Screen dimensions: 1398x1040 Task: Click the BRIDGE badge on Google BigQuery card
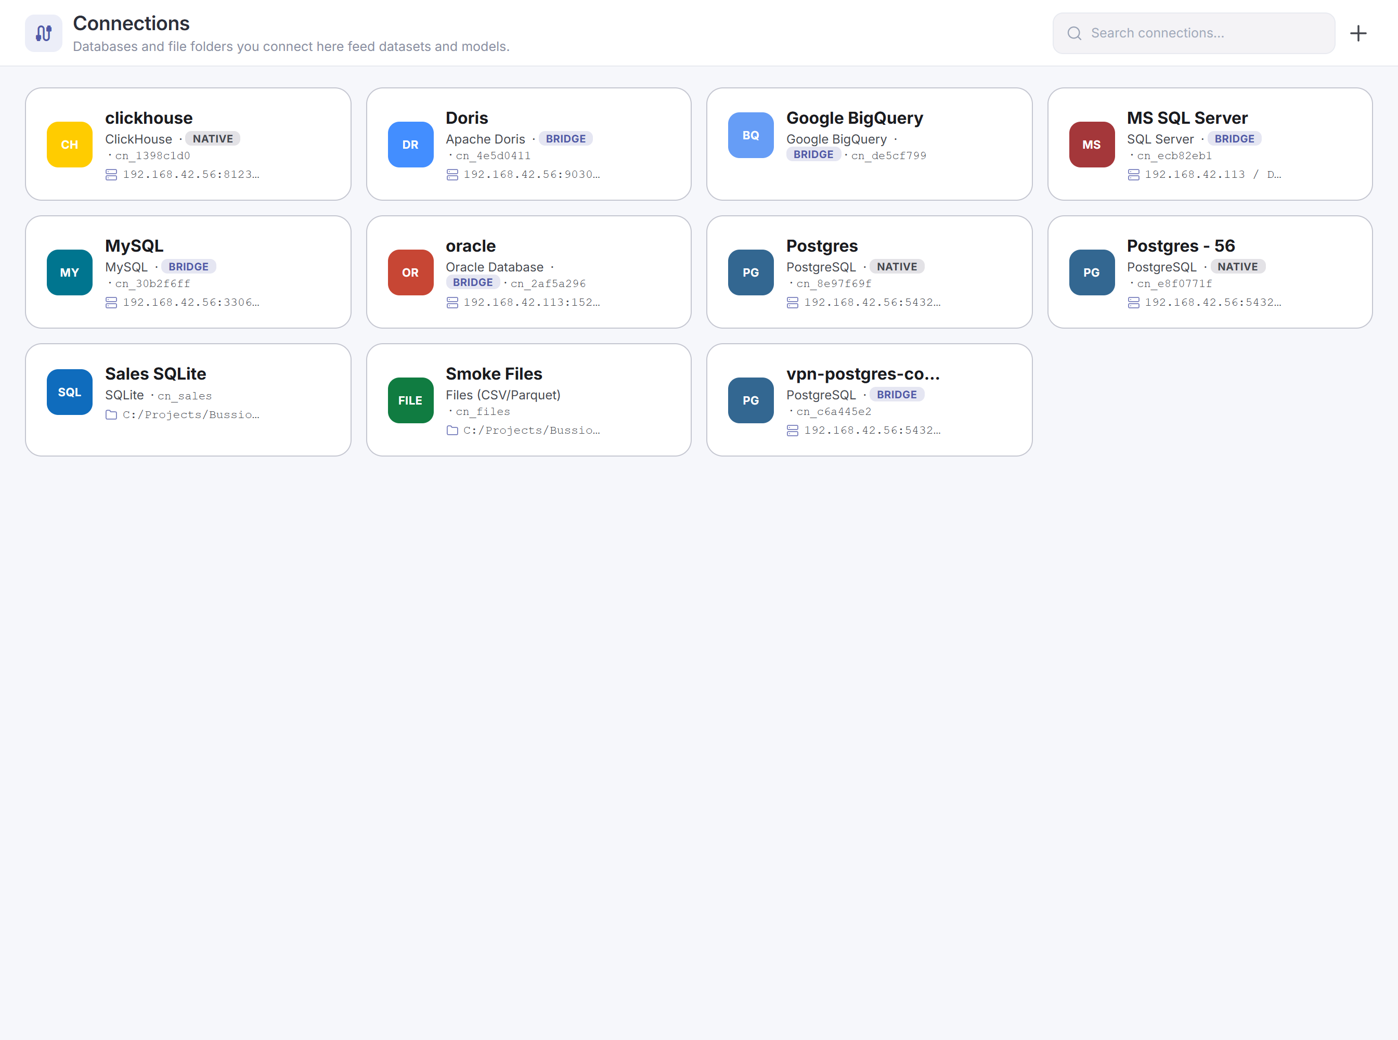click(x=813, y=154)
